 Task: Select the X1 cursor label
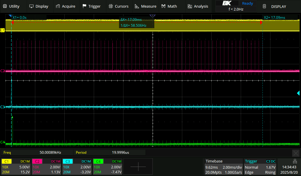point(19,17)
